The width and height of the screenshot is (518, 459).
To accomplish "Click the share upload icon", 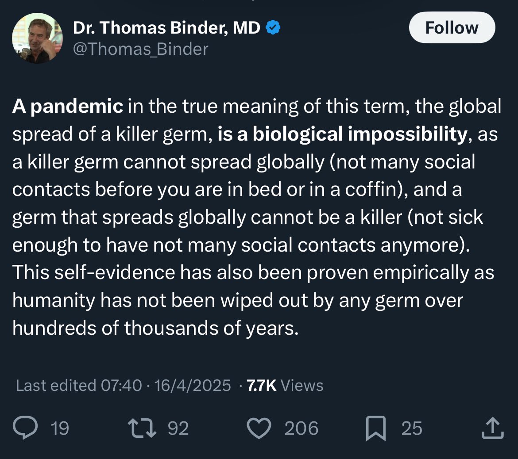I will click(x=492, y=428).
